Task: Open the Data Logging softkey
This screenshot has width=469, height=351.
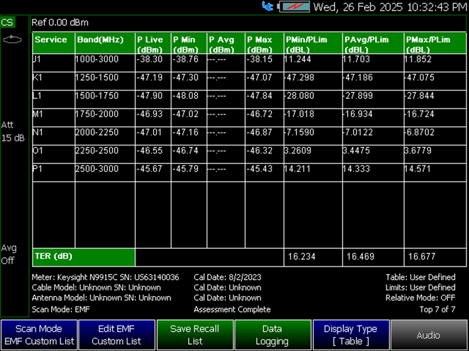Action: tap(273, 335)
